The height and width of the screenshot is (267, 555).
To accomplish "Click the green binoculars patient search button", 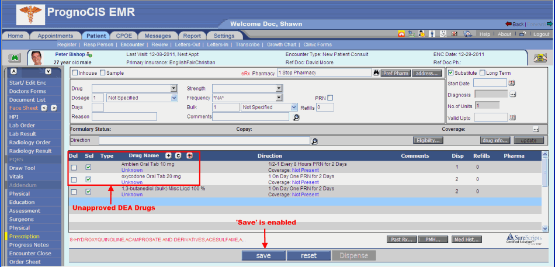I will 15,58.
